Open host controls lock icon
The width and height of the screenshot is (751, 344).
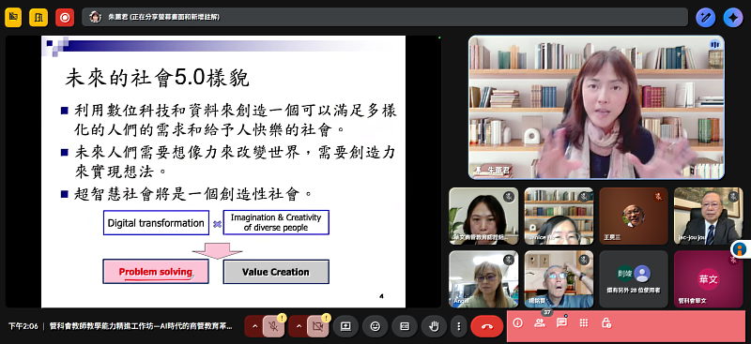coord(605,323)
